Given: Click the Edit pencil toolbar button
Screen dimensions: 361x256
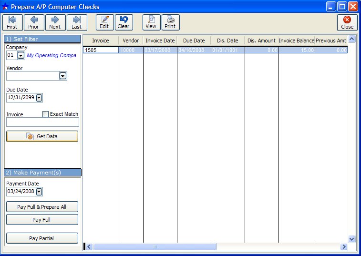Looking at the screenshot, I should 105,22.
